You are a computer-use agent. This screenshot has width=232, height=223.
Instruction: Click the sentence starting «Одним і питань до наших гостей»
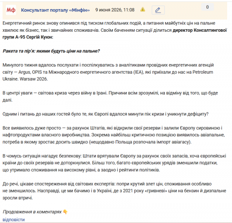(106, 114)
